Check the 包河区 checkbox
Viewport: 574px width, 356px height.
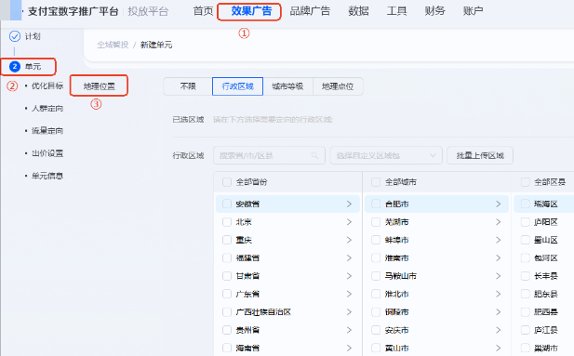pyautogui.click(x=526, y=258)
